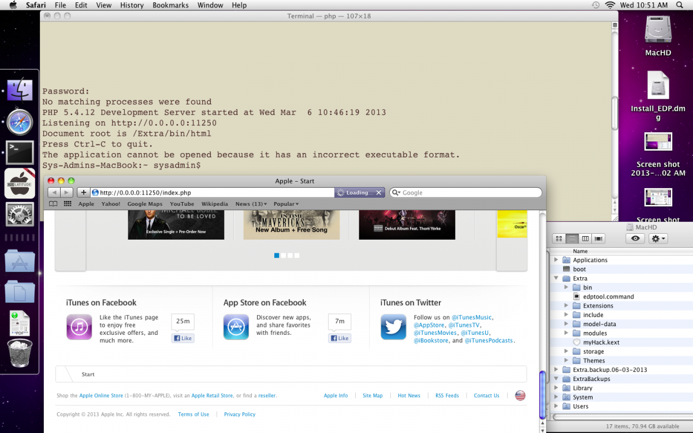Open the History menu in menu bar
693x433 pixels.
pos(132,5)
